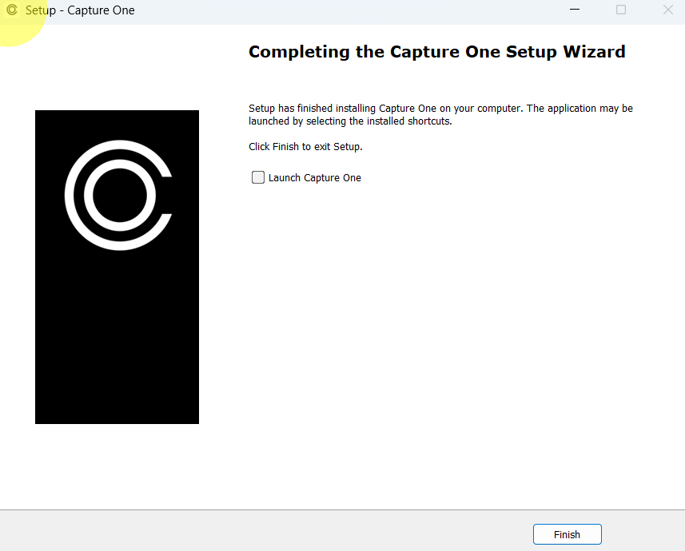Click the Finish button
The image size is (685, 551).
(567, 534)
